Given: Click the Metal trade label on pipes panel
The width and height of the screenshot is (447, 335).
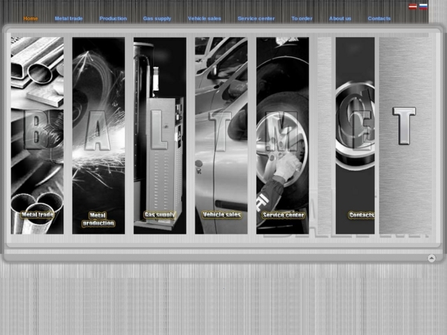Looking at the screenshot, I should [x=38, y=215].
